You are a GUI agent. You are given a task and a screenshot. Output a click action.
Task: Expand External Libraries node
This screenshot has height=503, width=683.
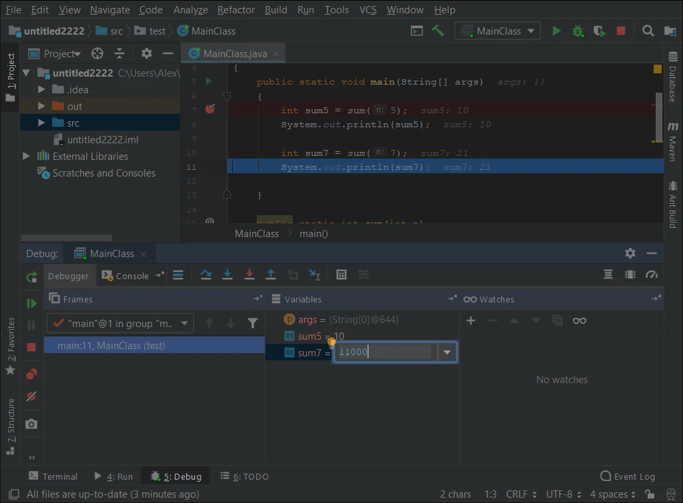coord(26,156)
